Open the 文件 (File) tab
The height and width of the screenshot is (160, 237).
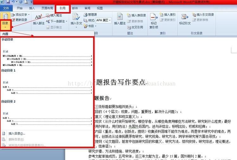[x=6, y=8]
